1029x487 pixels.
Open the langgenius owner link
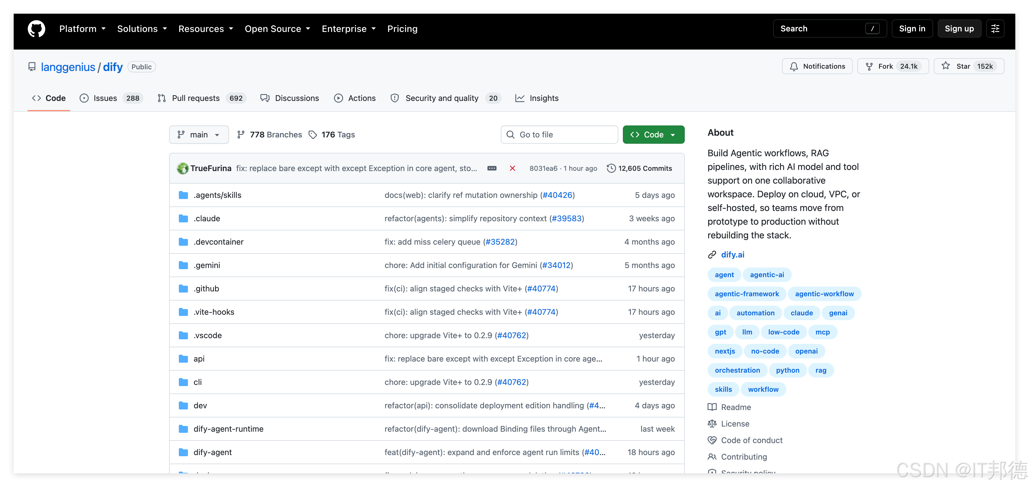pos(68,67)
